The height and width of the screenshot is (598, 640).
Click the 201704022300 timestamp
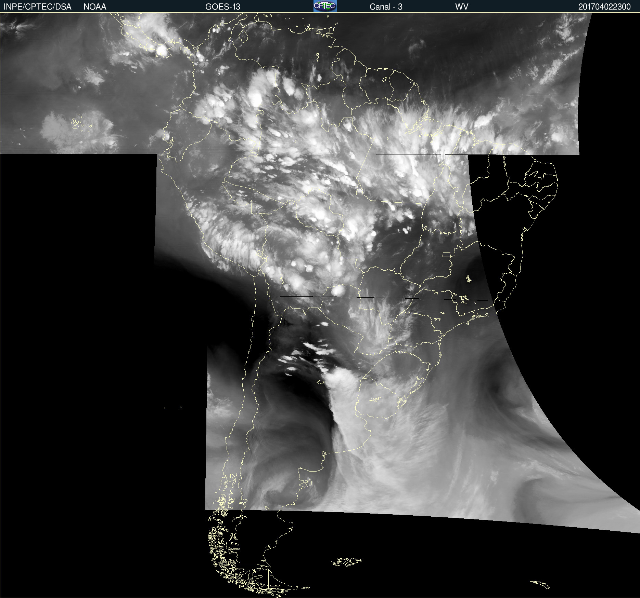(604, 7)
